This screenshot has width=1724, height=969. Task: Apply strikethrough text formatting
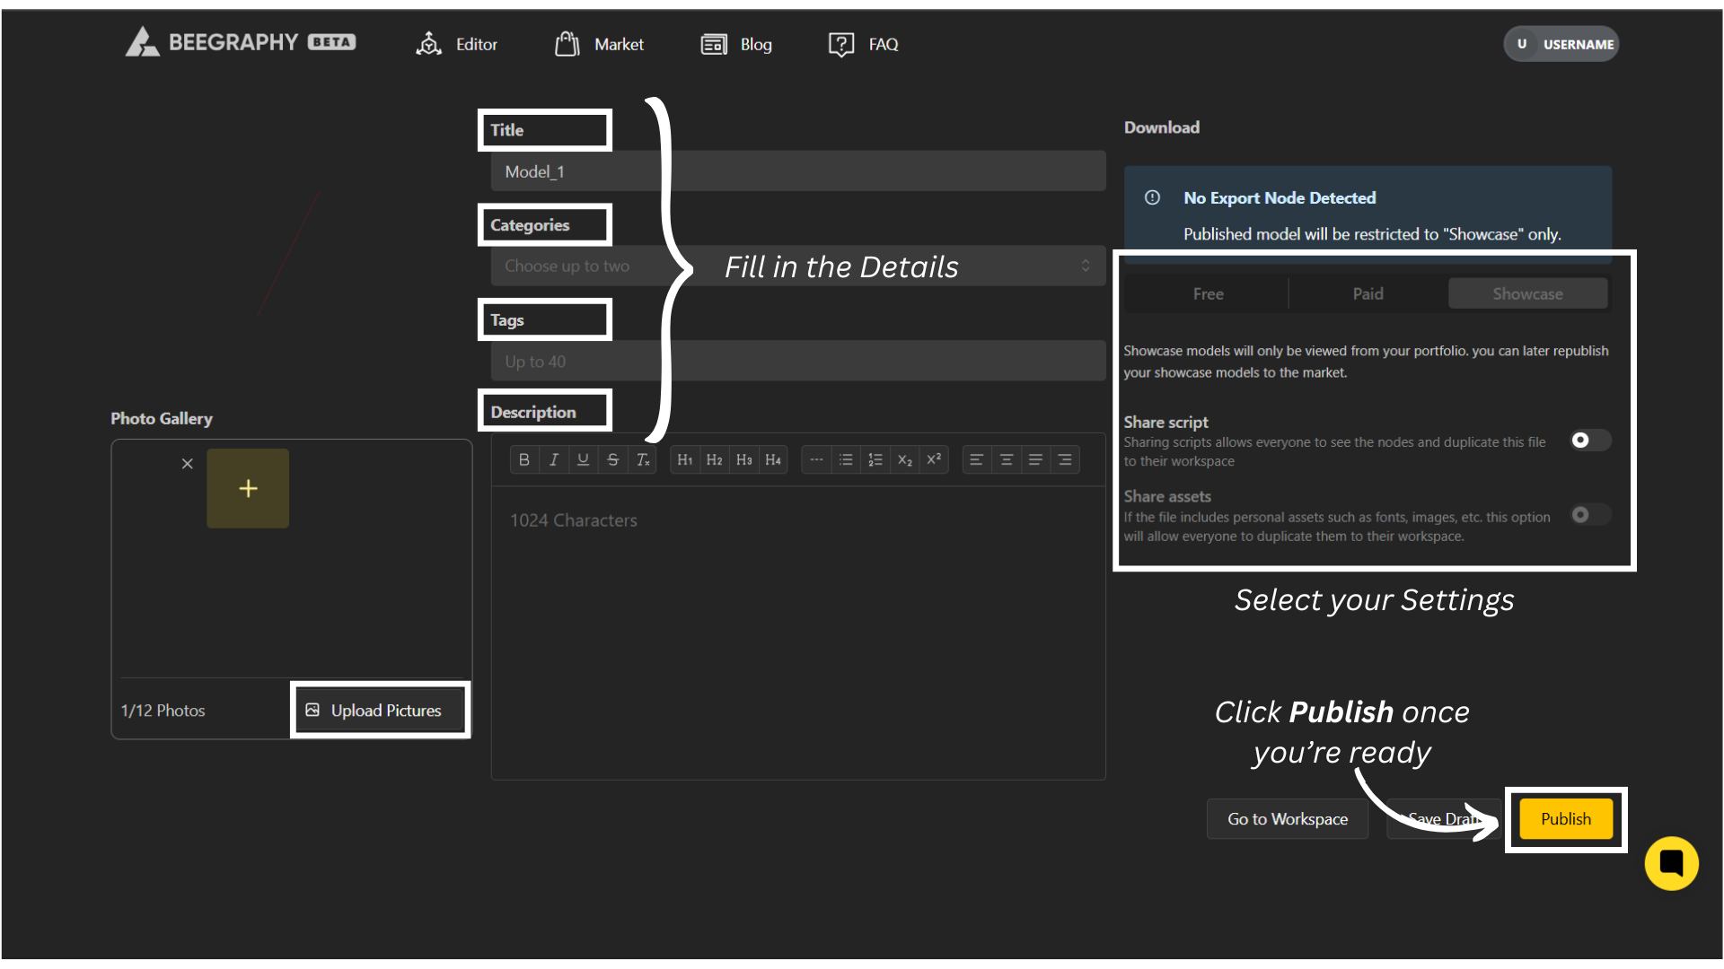pyautogui.click(x=612, y=460)
